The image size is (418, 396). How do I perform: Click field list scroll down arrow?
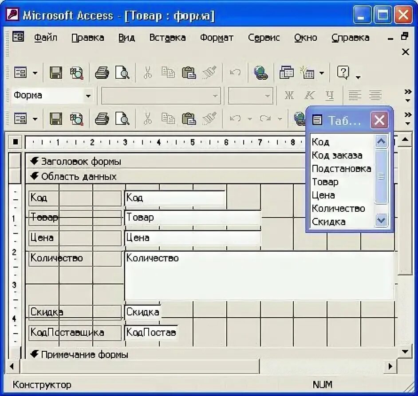[381, 220]
